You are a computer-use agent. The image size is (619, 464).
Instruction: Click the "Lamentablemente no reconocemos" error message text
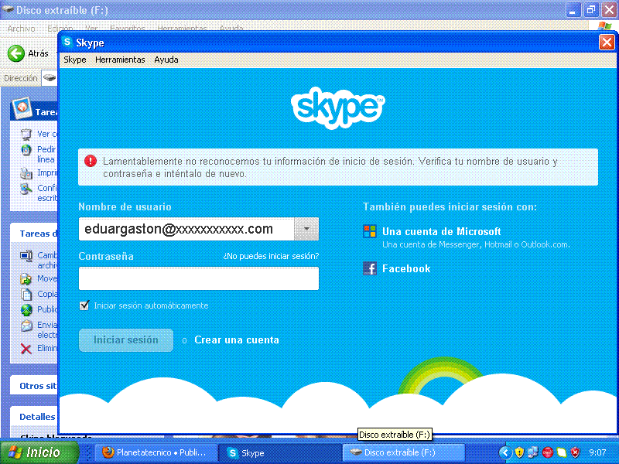click(x=330, y=167)
